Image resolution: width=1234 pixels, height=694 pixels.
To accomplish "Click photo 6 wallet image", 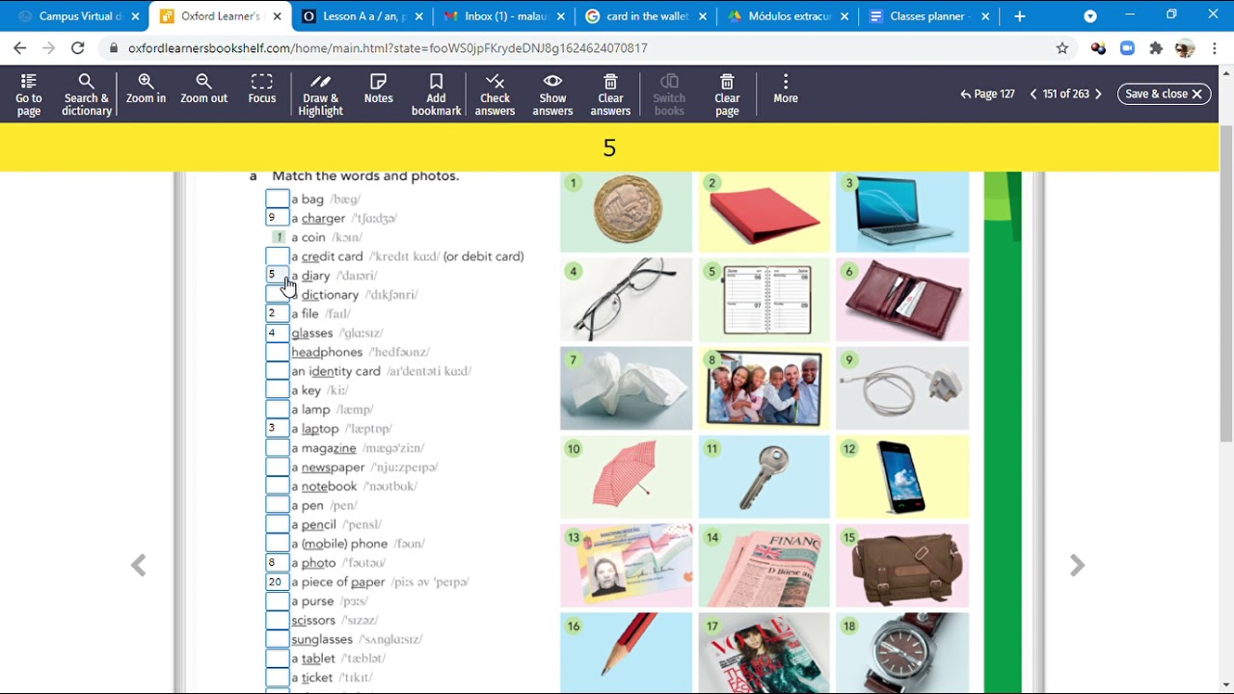I will [901, 299].
